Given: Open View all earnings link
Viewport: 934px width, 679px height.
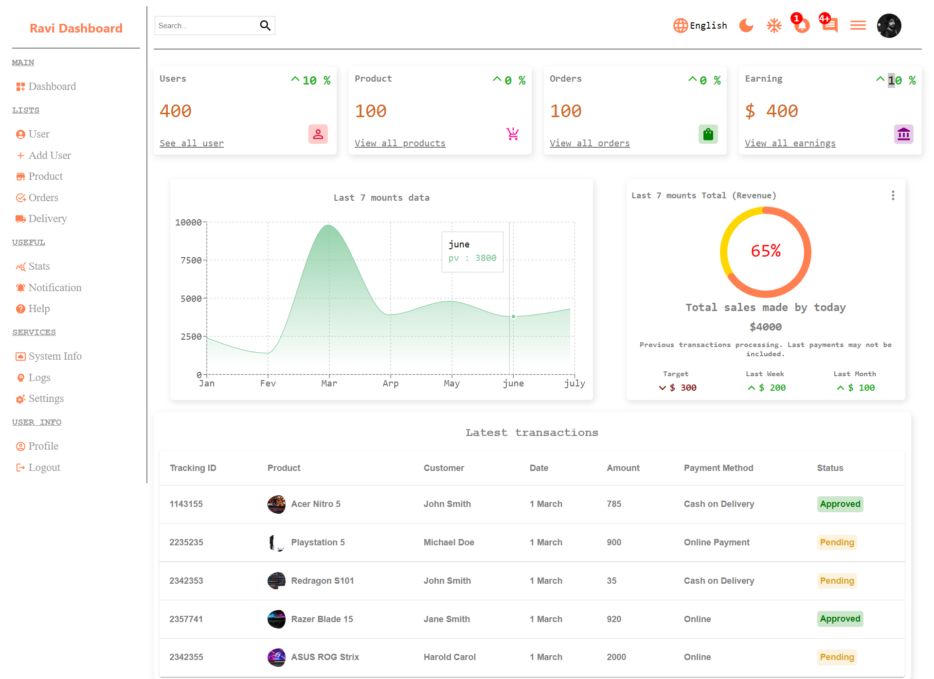Looking at the screenshot, I should click(790, 143).
